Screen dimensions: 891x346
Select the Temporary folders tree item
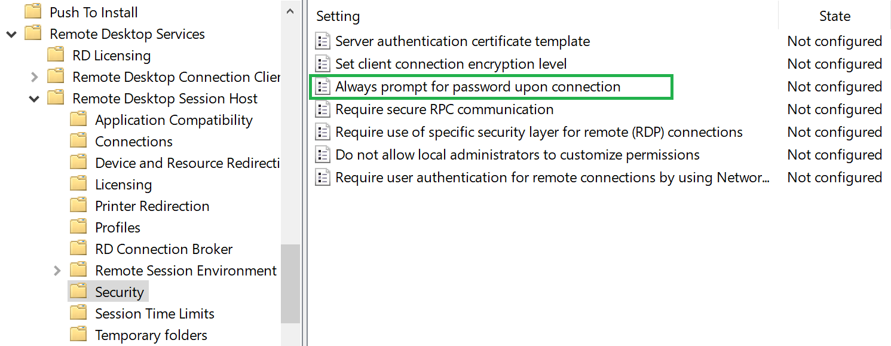click(151, 335)
